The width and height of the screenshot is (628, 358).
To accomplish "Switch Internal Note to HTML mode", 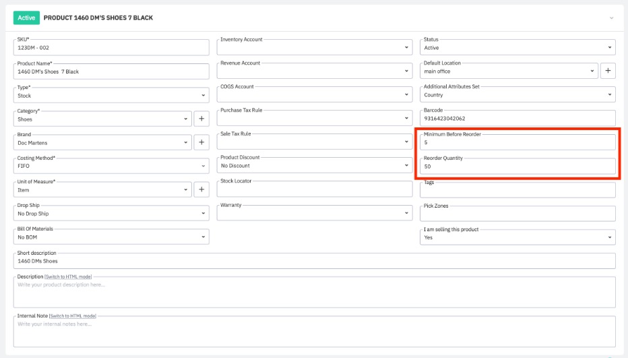I will coord(73,316).
